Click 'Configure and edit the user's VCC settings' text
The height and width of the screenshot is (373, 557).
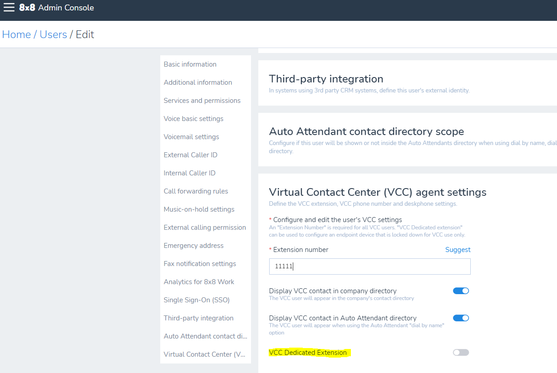click(x=338, y=220)
